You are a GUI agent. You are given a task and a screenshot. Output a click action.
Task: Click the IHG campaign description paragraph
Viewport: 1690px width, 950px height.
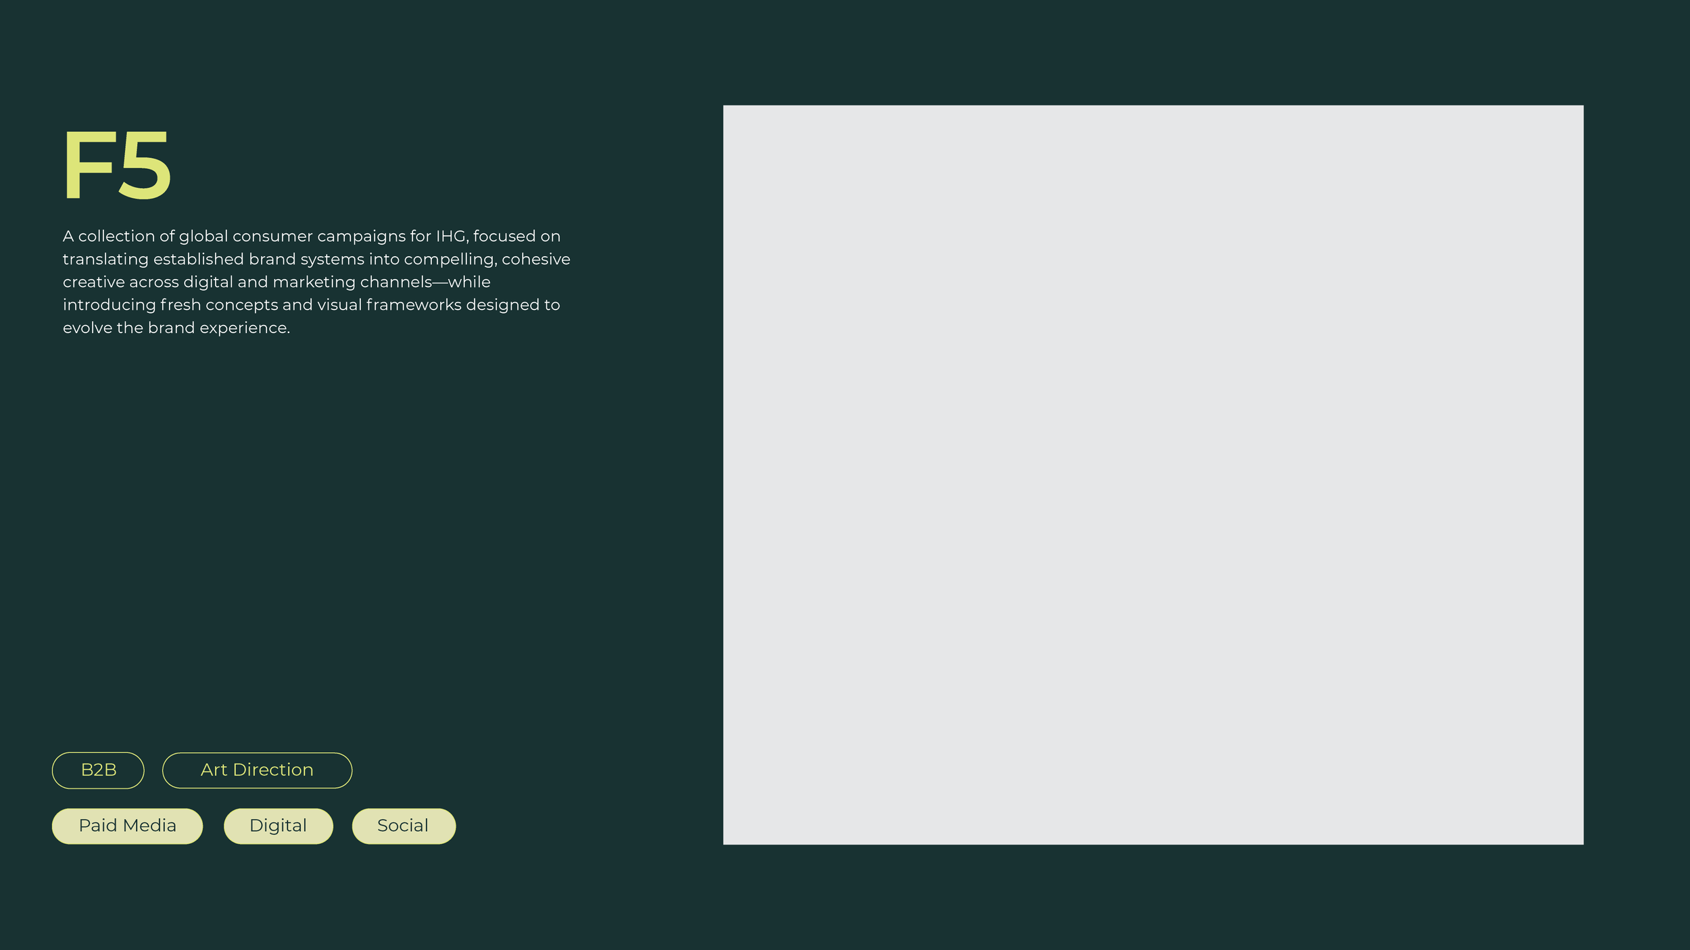[316, 282]
